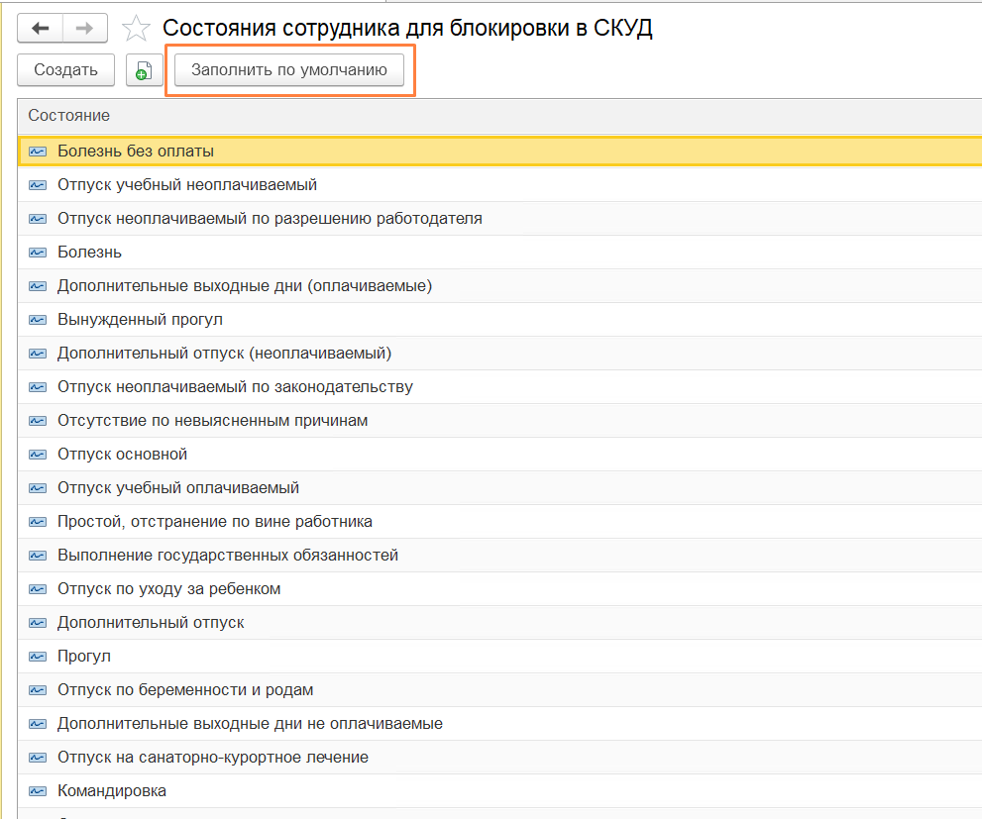Sort list by the Состояние column header
This screenshot has width=982, height=819.
tap(69, 116)
